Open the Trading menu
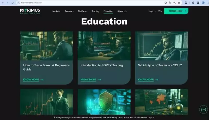The width and height of the screenshot is (209, 120). [x=95, y=11]
